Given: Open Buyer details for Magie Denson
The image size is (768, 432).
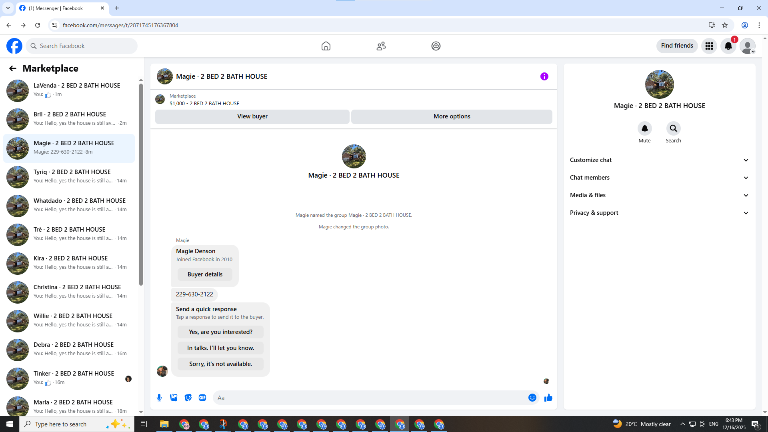Looking at the screenshot, I should pos(205,274).
